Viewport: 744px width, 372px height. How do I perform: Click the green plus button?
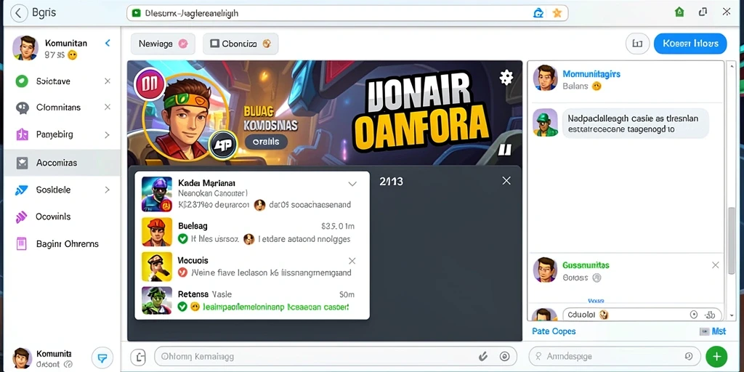[716, 356]
